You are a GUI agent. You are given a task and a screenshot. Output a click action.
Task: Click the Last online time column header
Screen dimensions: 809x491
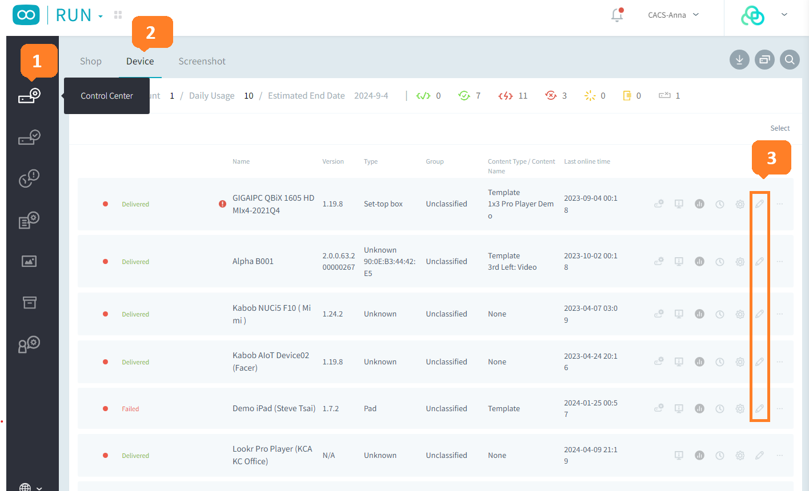587,161
